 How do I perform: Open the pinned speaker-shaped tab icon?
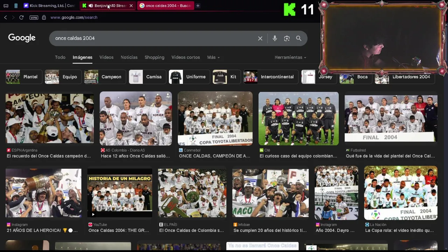point(16,6)
